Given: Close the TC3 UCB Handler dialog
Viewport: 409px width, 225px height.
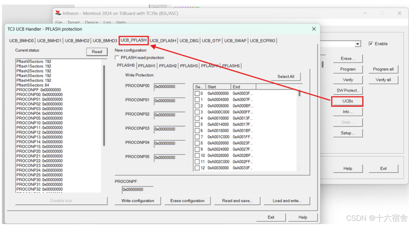Looking at the screenshot, I should tap(314, 29).
